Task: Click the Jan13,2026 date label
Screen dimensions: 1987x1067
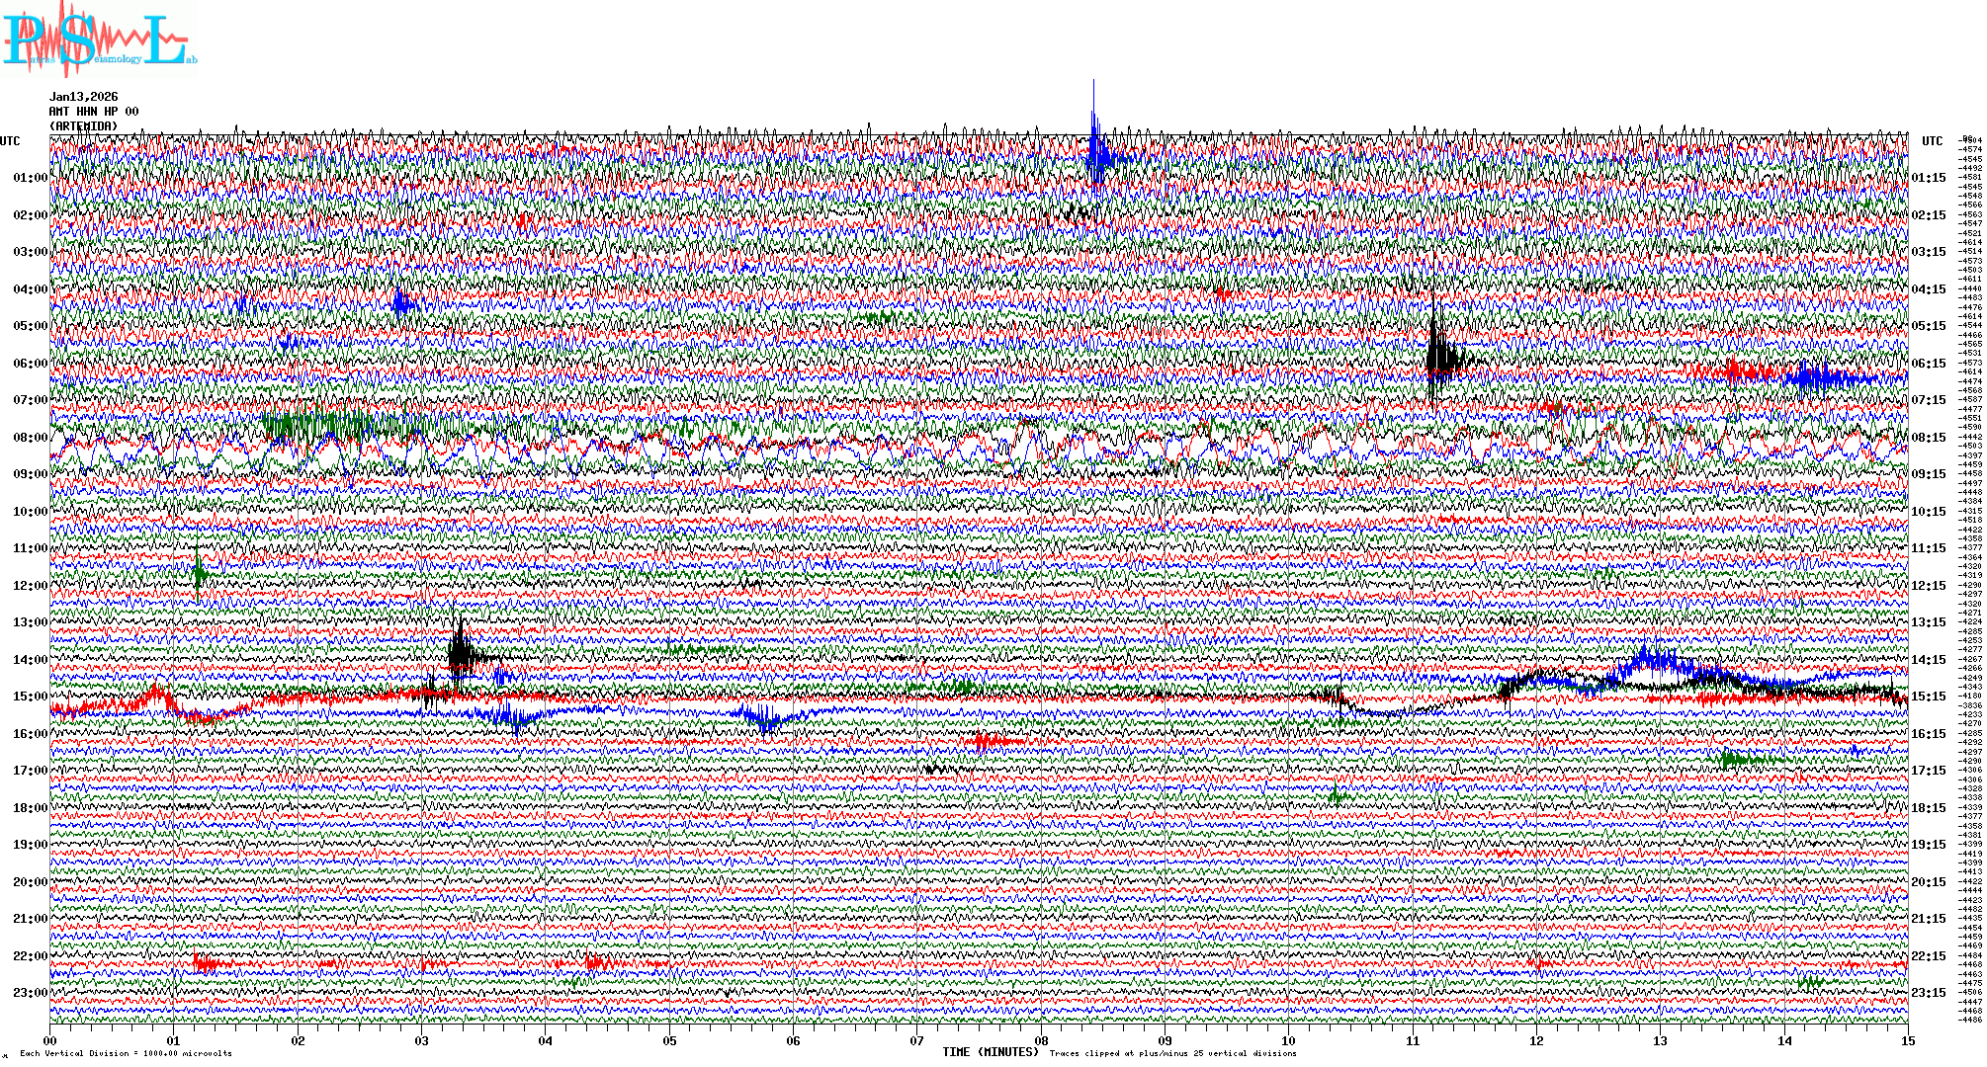Action: [83, 97]
